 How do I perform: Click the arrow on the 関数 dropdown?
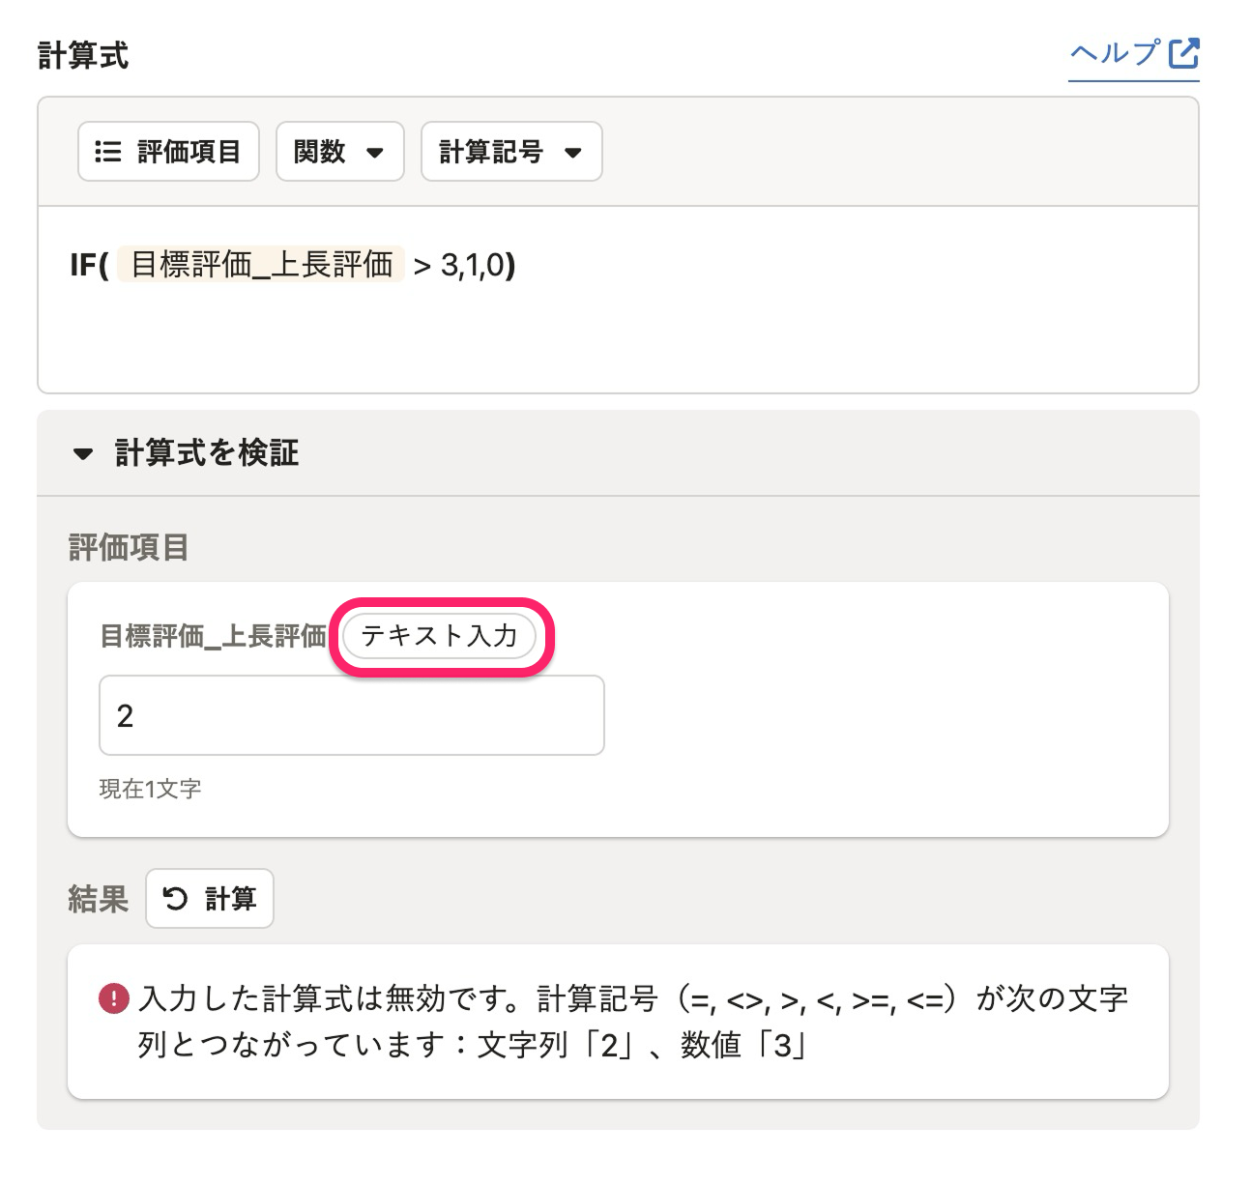point(375,153)
